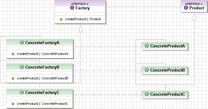Click the green method dot in Factory interface
Image resolution: width=208 pixels, height=109 pixels.
[61, 19]
